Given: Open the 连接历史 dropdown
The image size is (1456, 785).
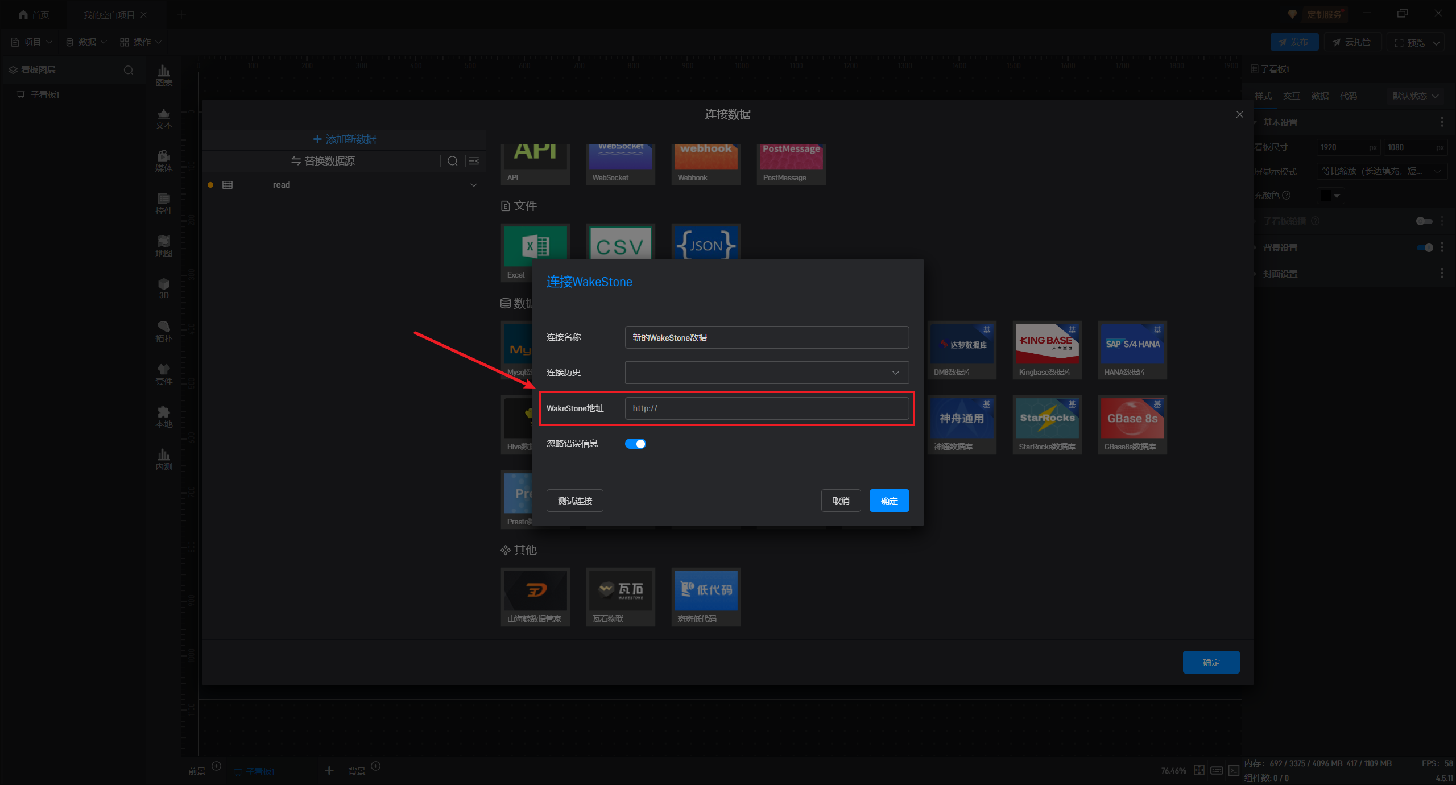Looking at the screenshot, I should point(767,373).
